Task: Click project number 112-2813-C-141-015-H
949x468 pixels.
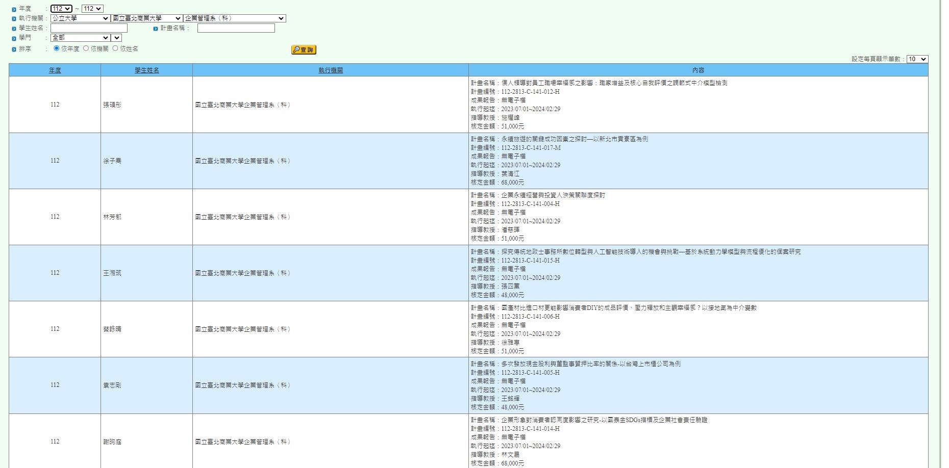Action: (x=530, y=261)
